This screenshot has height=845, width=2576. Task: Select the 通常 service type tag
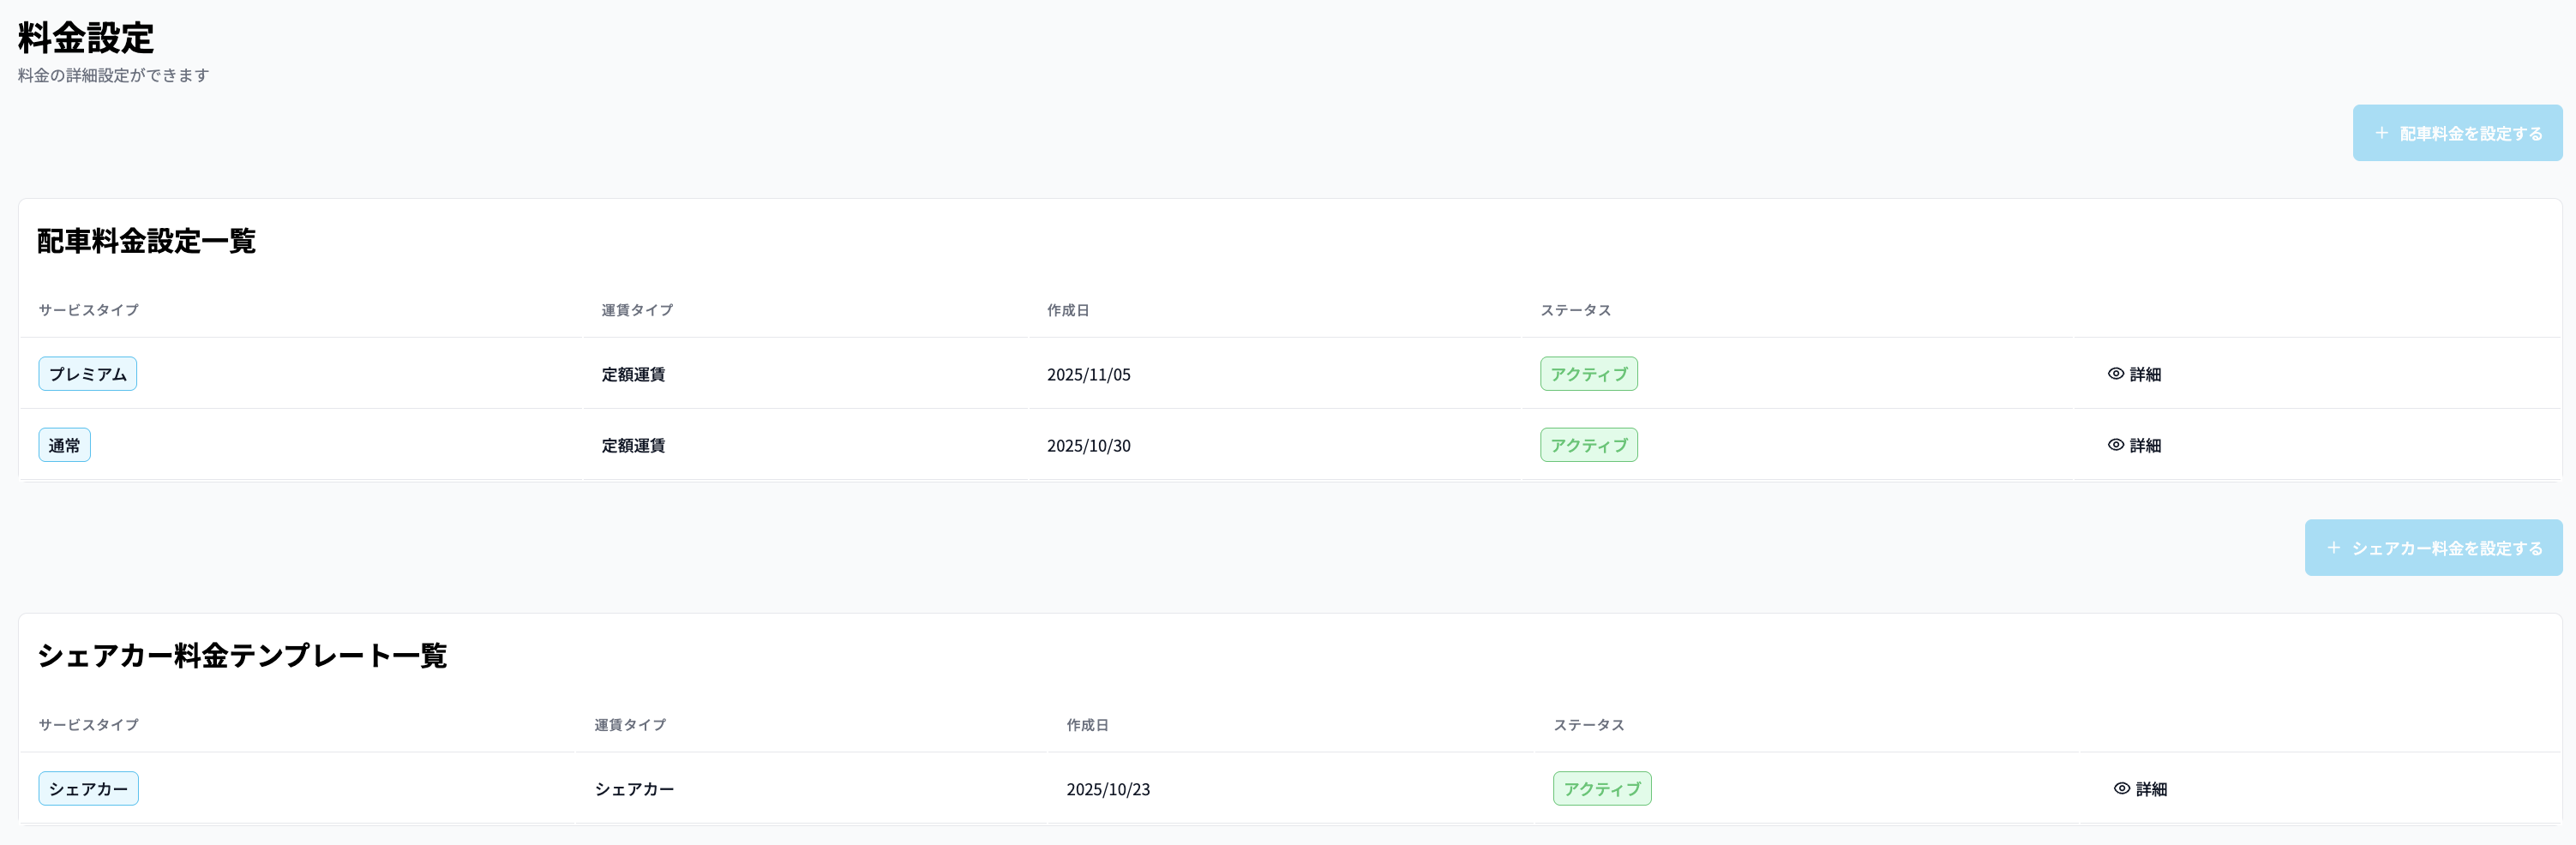click(65, 445)
